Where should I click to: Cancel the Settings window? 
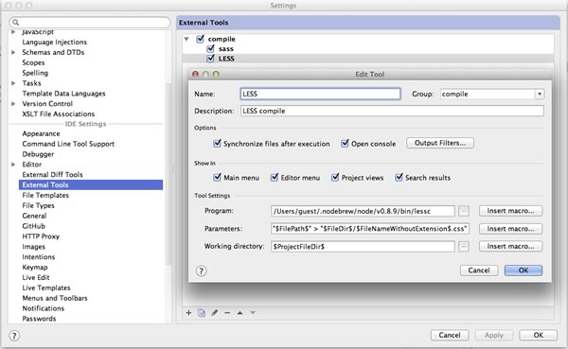[x=450, y=335]
